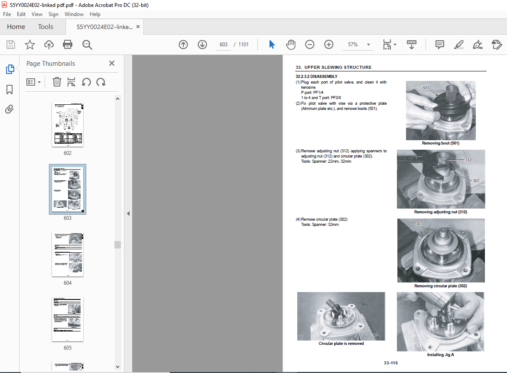
Task: Zoom out with minus button
Action: pyautogui.click(x=310, y=45)
